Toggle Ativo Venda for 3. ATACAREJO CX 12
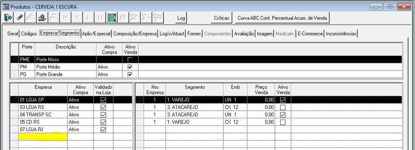The width and height of the screenshot is (415, 150). [x=283, y=107]
